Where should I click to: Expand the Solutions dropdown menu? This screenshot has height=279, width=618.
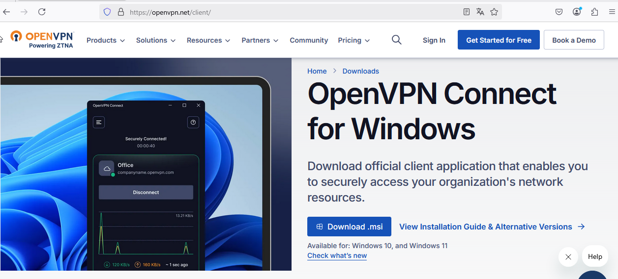point(156,40)
